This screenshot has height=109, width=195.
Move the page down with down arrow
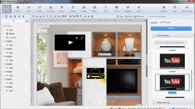coord(23,16)
